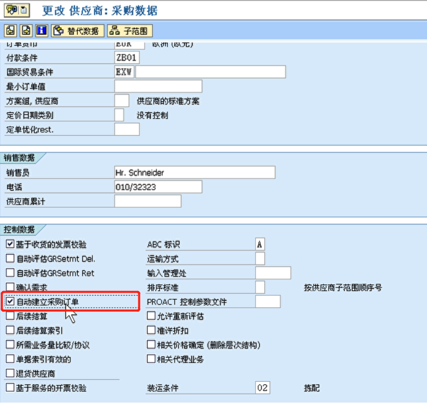Uncheck the 自动建立采购订单 checkbox
The width and height of the screenshot is (427, 403).
click(x=9, y=301)
